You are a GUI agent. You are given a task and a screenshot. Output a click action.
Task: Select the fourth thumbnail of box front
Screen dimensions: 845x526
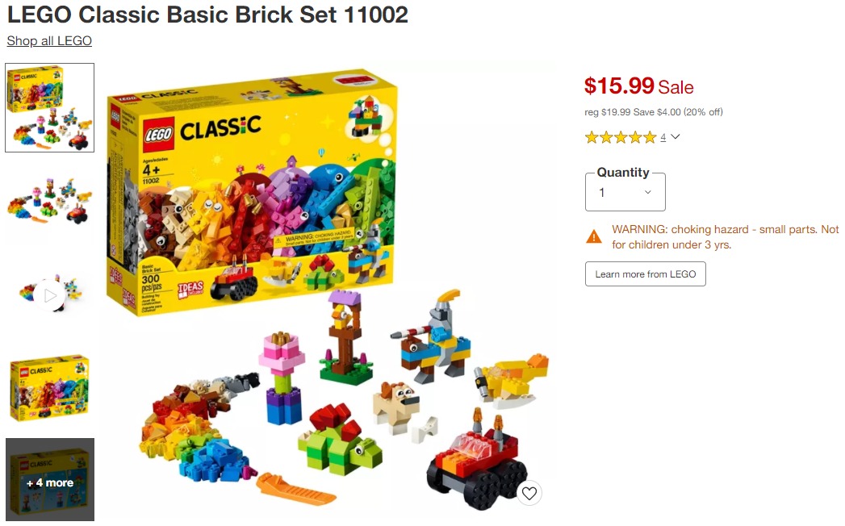click(x=49, y=389)
